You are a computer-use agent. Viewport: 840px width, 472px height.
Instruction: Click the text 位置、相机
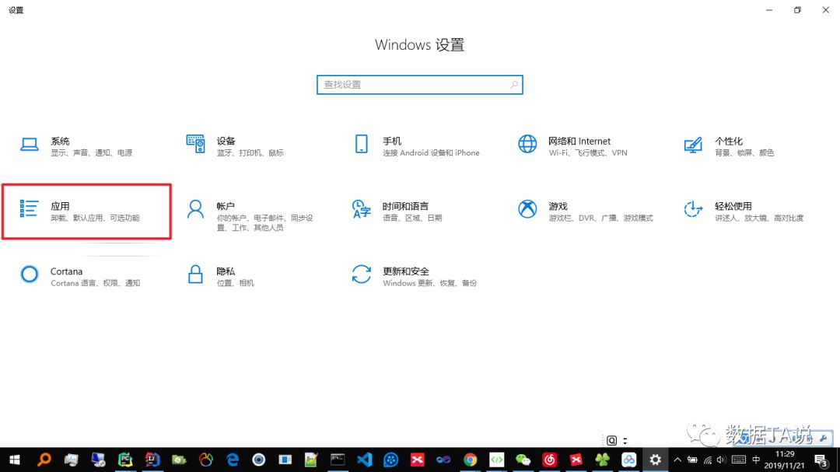click(x=235, y=283)
